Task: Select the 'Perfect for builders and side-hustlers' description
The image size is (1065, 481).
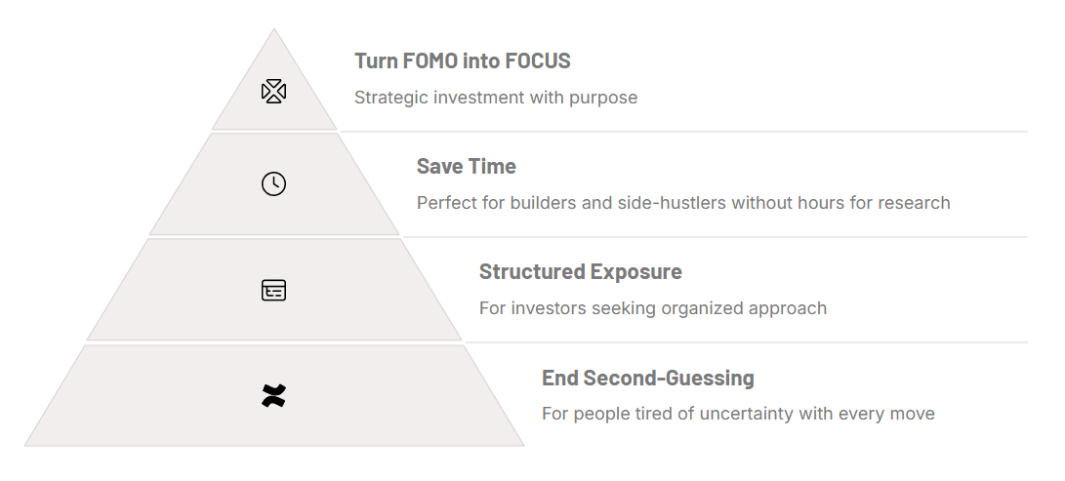Action: pos(683,203)
